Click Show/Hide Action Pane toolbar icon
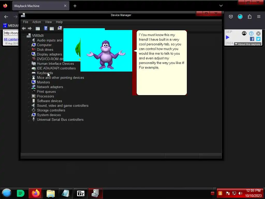Image resolution: width=265 pixels, height=199 pixels. click(52, 29)
